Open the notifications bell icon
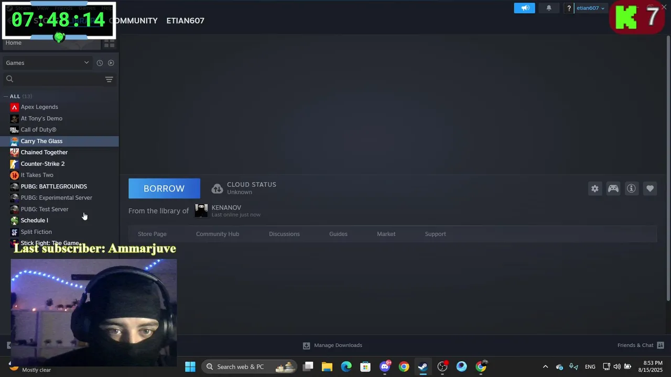Viewport: 671px width, 377px height. coord(549,8)
